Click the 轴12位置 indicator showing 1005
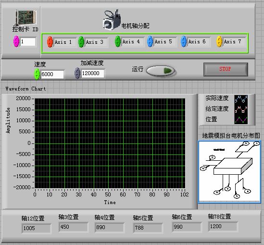264x245 pixels. pos(36,228)
